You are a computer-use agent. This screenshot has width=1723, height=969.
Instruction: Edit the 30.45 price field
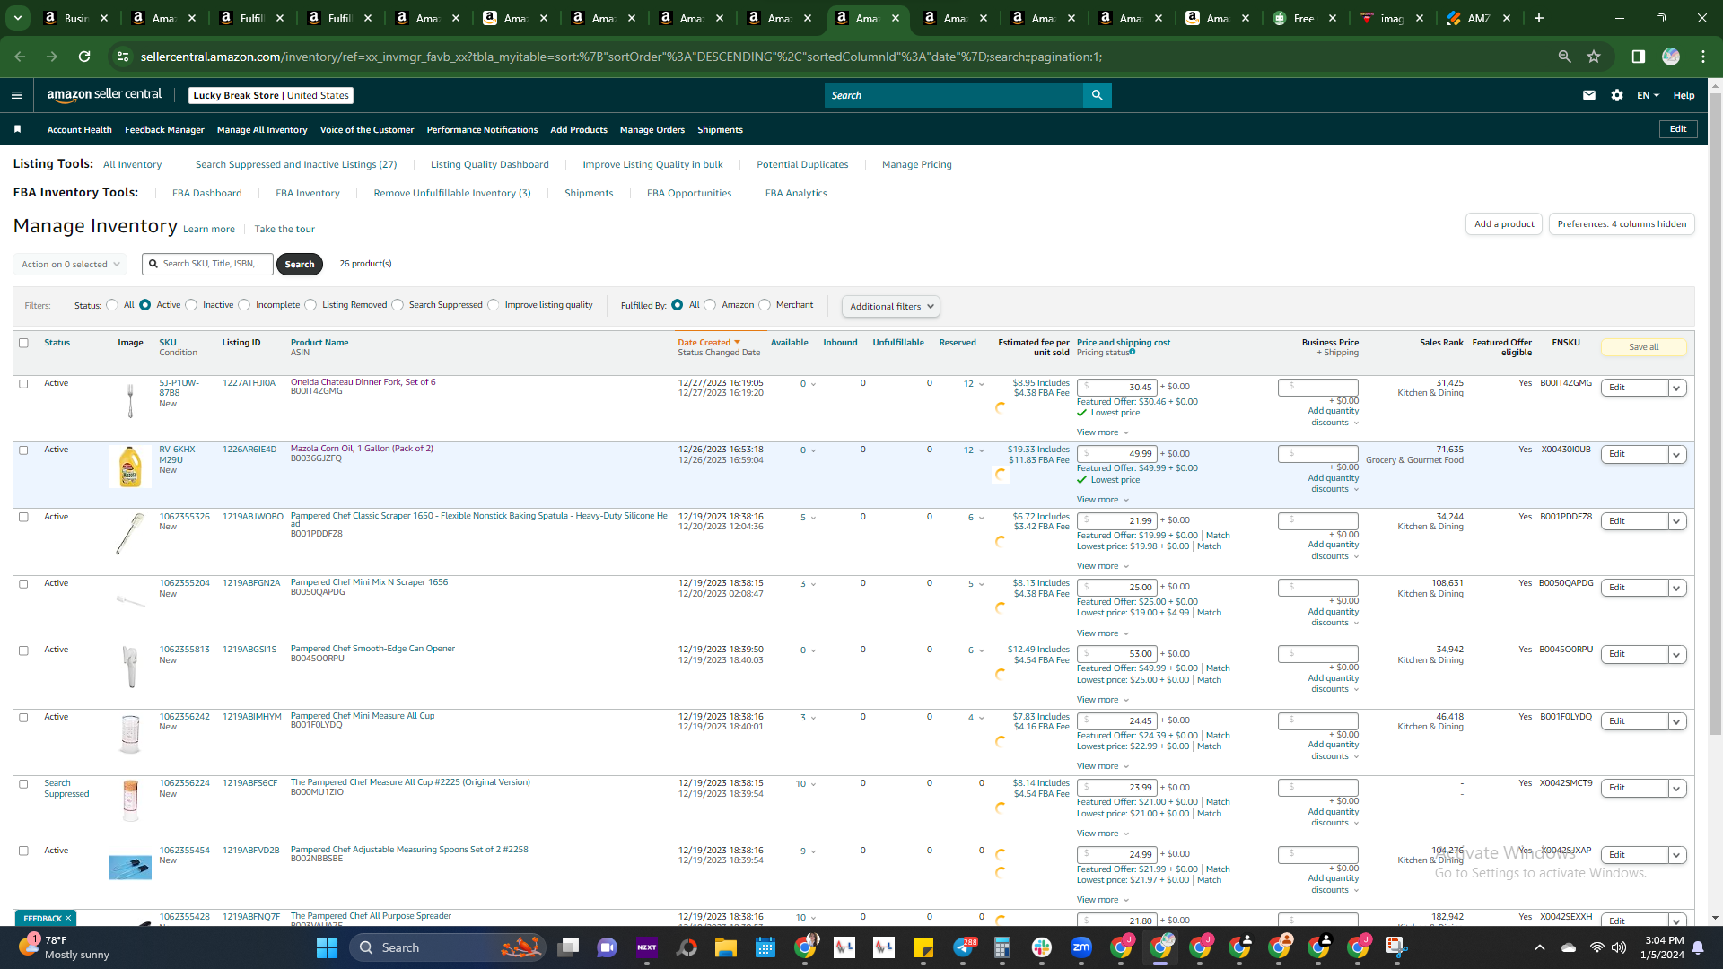coord(1116,388)
